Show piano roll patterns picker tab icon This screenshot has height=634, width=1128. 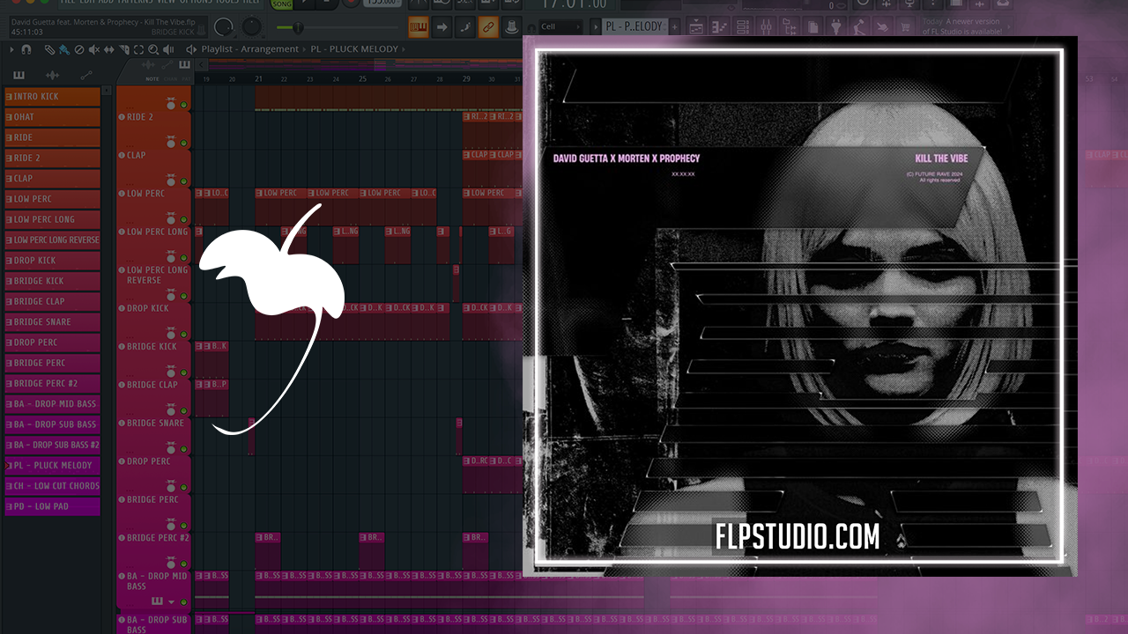click(19, 76)
